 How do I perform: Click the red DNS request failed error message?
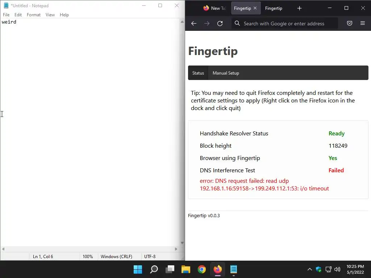pos(264,185)
